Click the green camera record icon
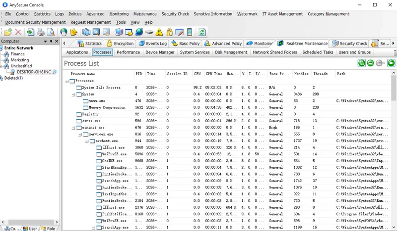 (391, 63)
